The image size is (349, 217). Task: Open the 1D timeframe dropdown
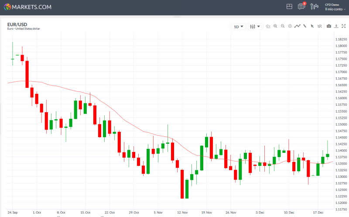click(x=239, y=27)
